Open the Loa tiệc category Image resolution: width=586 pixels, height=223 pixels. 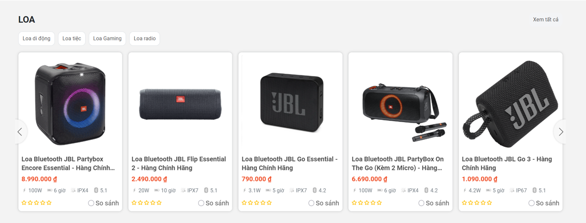coord(72,38)
